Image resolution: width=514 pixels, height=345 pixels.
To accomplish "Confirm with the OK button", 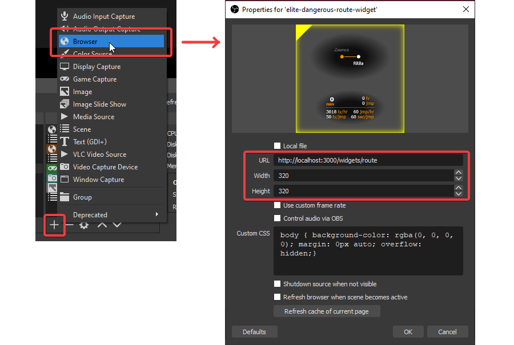I will click(x=408, y=331).
